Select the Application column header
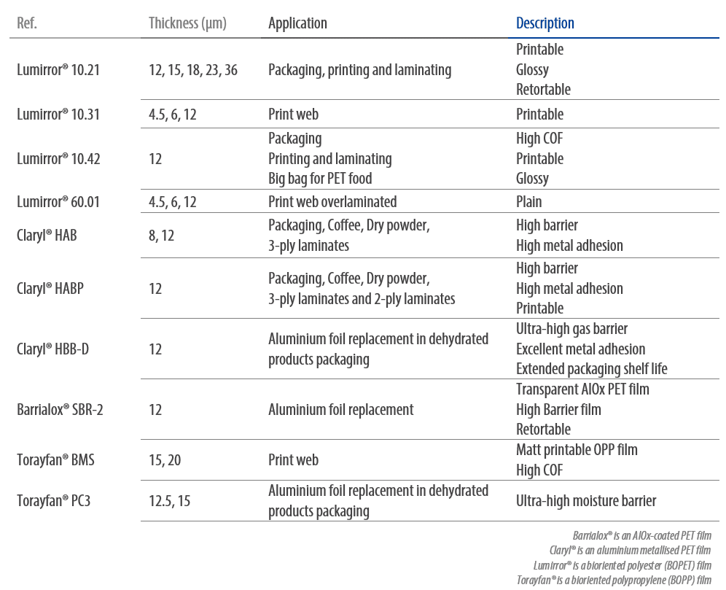The image size is (726, 590). [x=297, y=23]
